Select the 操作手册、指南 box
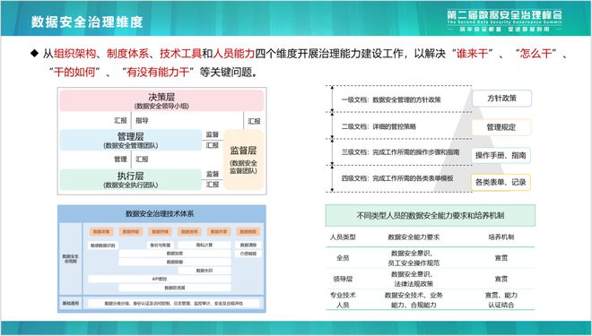This screenshot has width=592, height=336. click(501, 155)
